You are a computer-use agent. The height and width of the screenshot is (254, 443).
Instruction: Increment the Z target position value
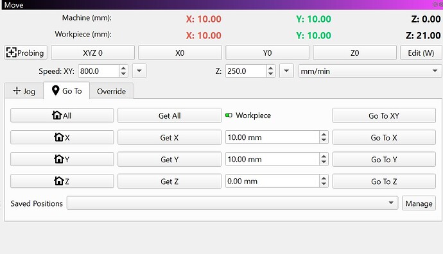[x=324, y=178]
